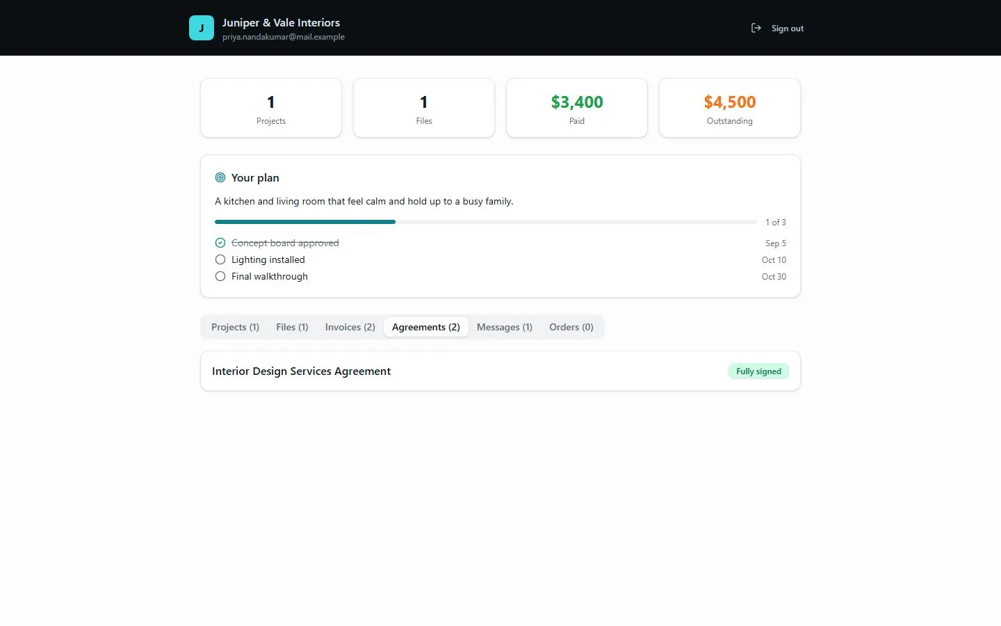Click the Files count card

click(x=424, y=108)
